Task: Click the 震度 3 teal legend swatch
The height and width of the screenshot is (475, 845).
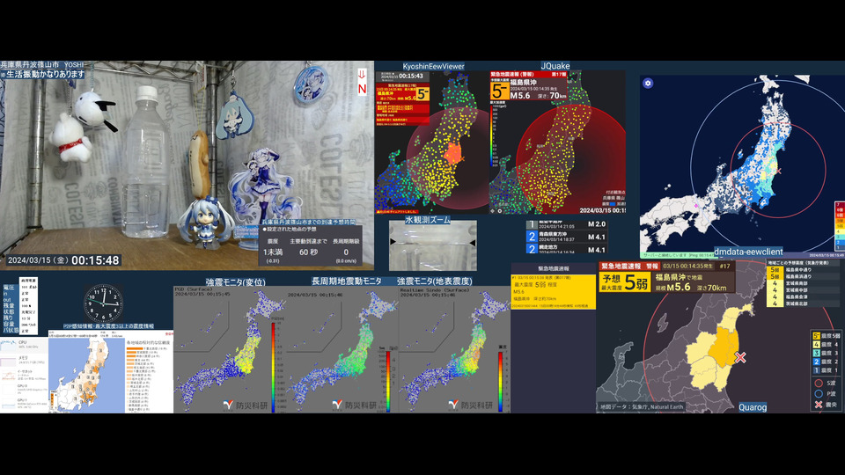Action: (816, 354)
